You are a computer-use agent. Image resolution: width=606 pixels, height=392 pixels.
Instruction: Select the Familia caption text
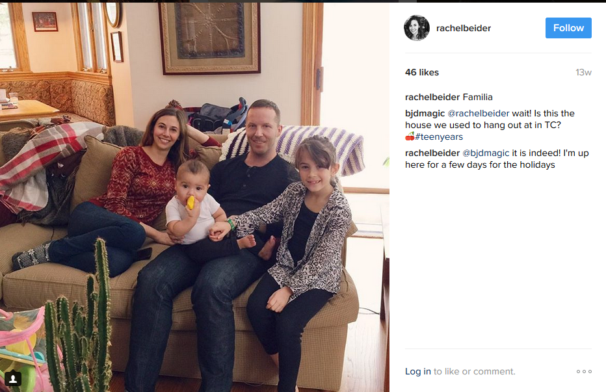point(478,97)
